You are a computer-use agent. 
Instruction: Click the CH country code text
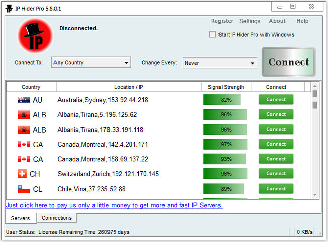point(35,174)
